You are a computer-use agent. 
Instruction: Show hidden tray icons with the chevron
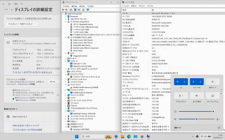click(x=193, y=137)
